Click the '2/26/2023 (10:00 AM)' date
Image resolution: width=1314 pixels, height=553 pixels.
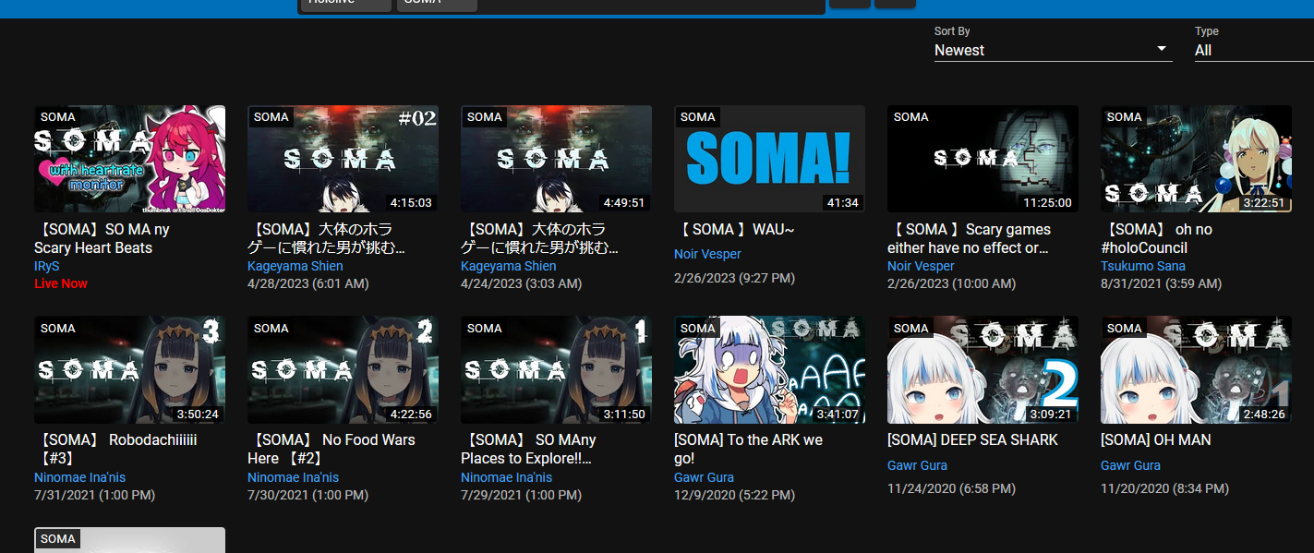[x=952, y=283]
